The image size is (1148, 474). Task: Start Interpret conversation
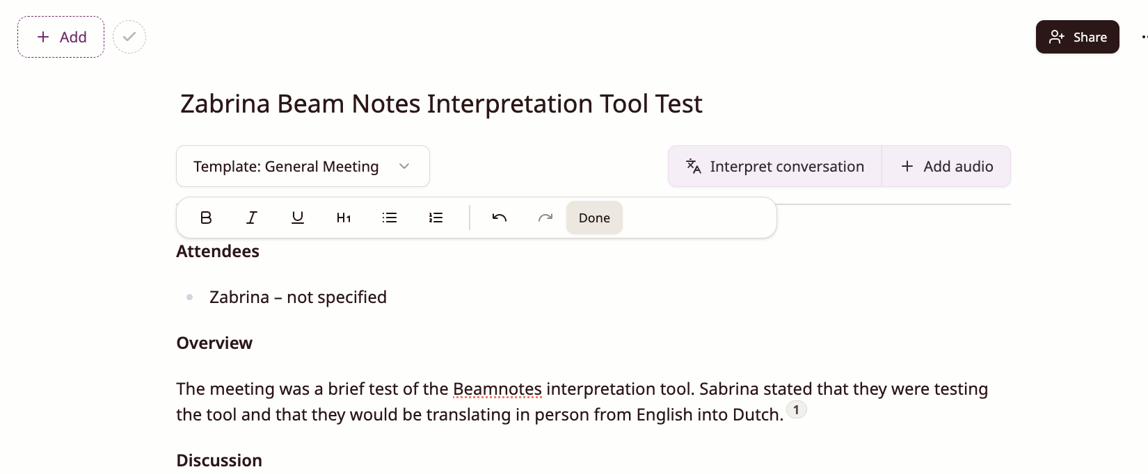(x=775, y=166)
